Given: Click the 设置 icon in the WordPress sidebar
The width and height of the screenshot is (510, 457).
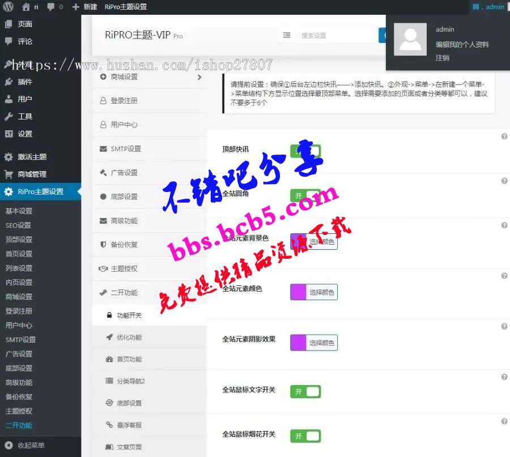Looking at the screenshot, I should coord(8,134).
